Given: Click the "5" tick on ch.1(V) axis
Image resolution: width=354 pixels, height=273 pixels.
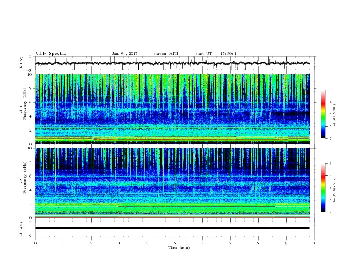Looking at the screenshot, I should pos(31,57).
